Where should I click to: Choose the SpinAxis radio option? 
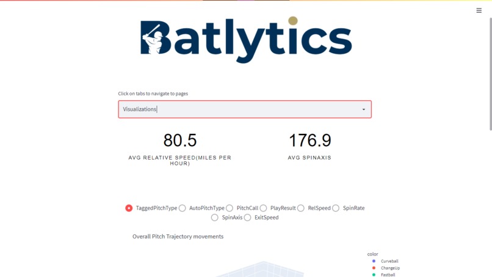[x=215, y=218]
